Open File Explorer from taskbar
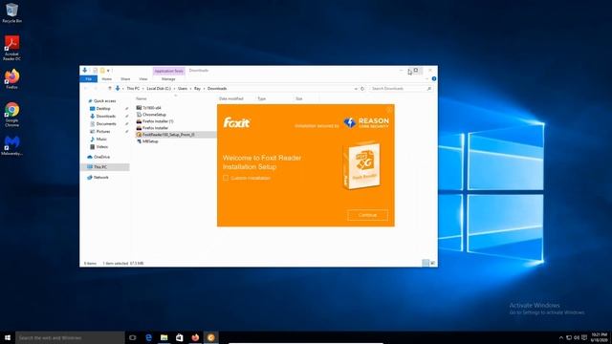This screenshot has height=344, width=612. [164, 337]
